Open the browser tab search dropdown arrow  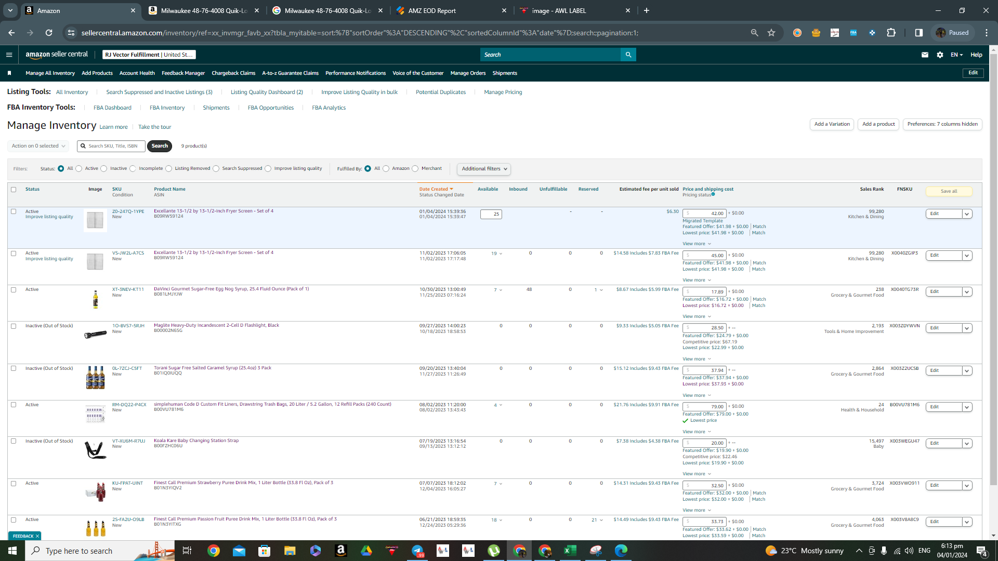coord(10,10)
